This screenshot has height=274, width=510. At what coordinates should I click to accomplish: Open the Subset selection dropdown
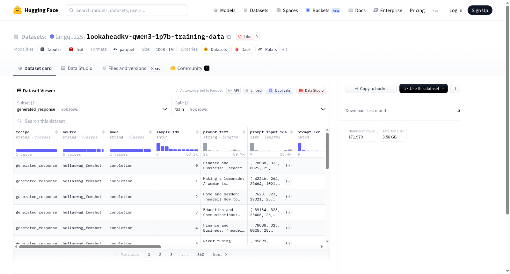click(92, 106)
